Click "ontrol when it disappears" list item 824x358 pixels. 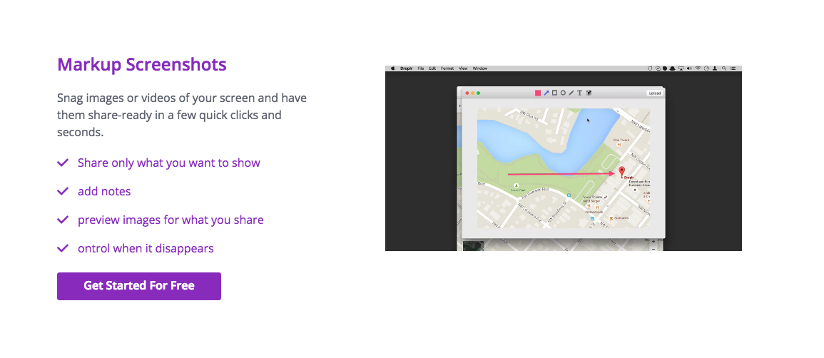point(146,247)
